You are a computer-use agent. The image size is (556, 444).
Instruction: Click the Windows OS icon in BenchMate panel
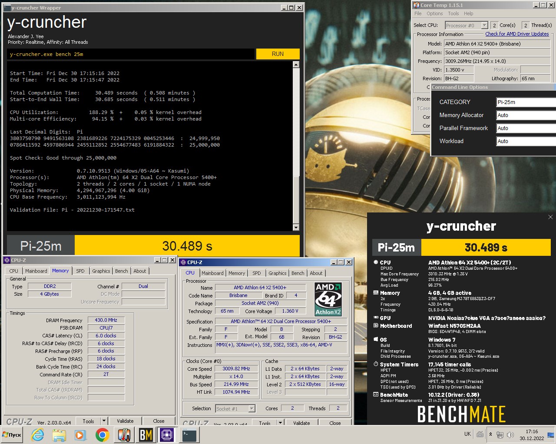point(376,340)
